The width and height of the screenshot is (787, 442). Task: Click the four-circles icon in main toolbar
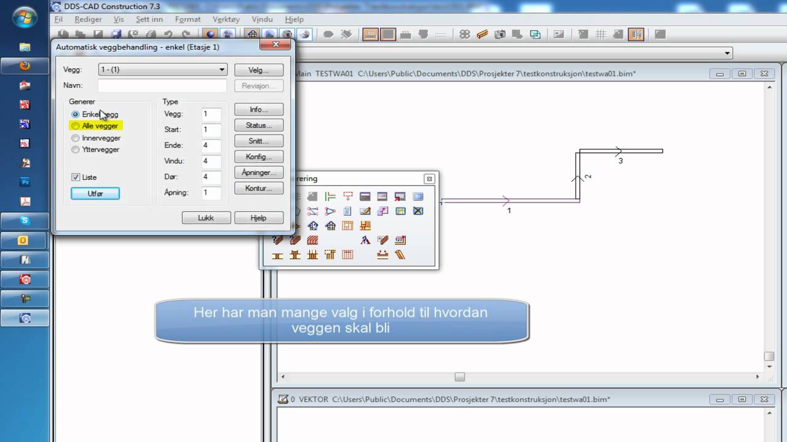click(x=465, y=34)
